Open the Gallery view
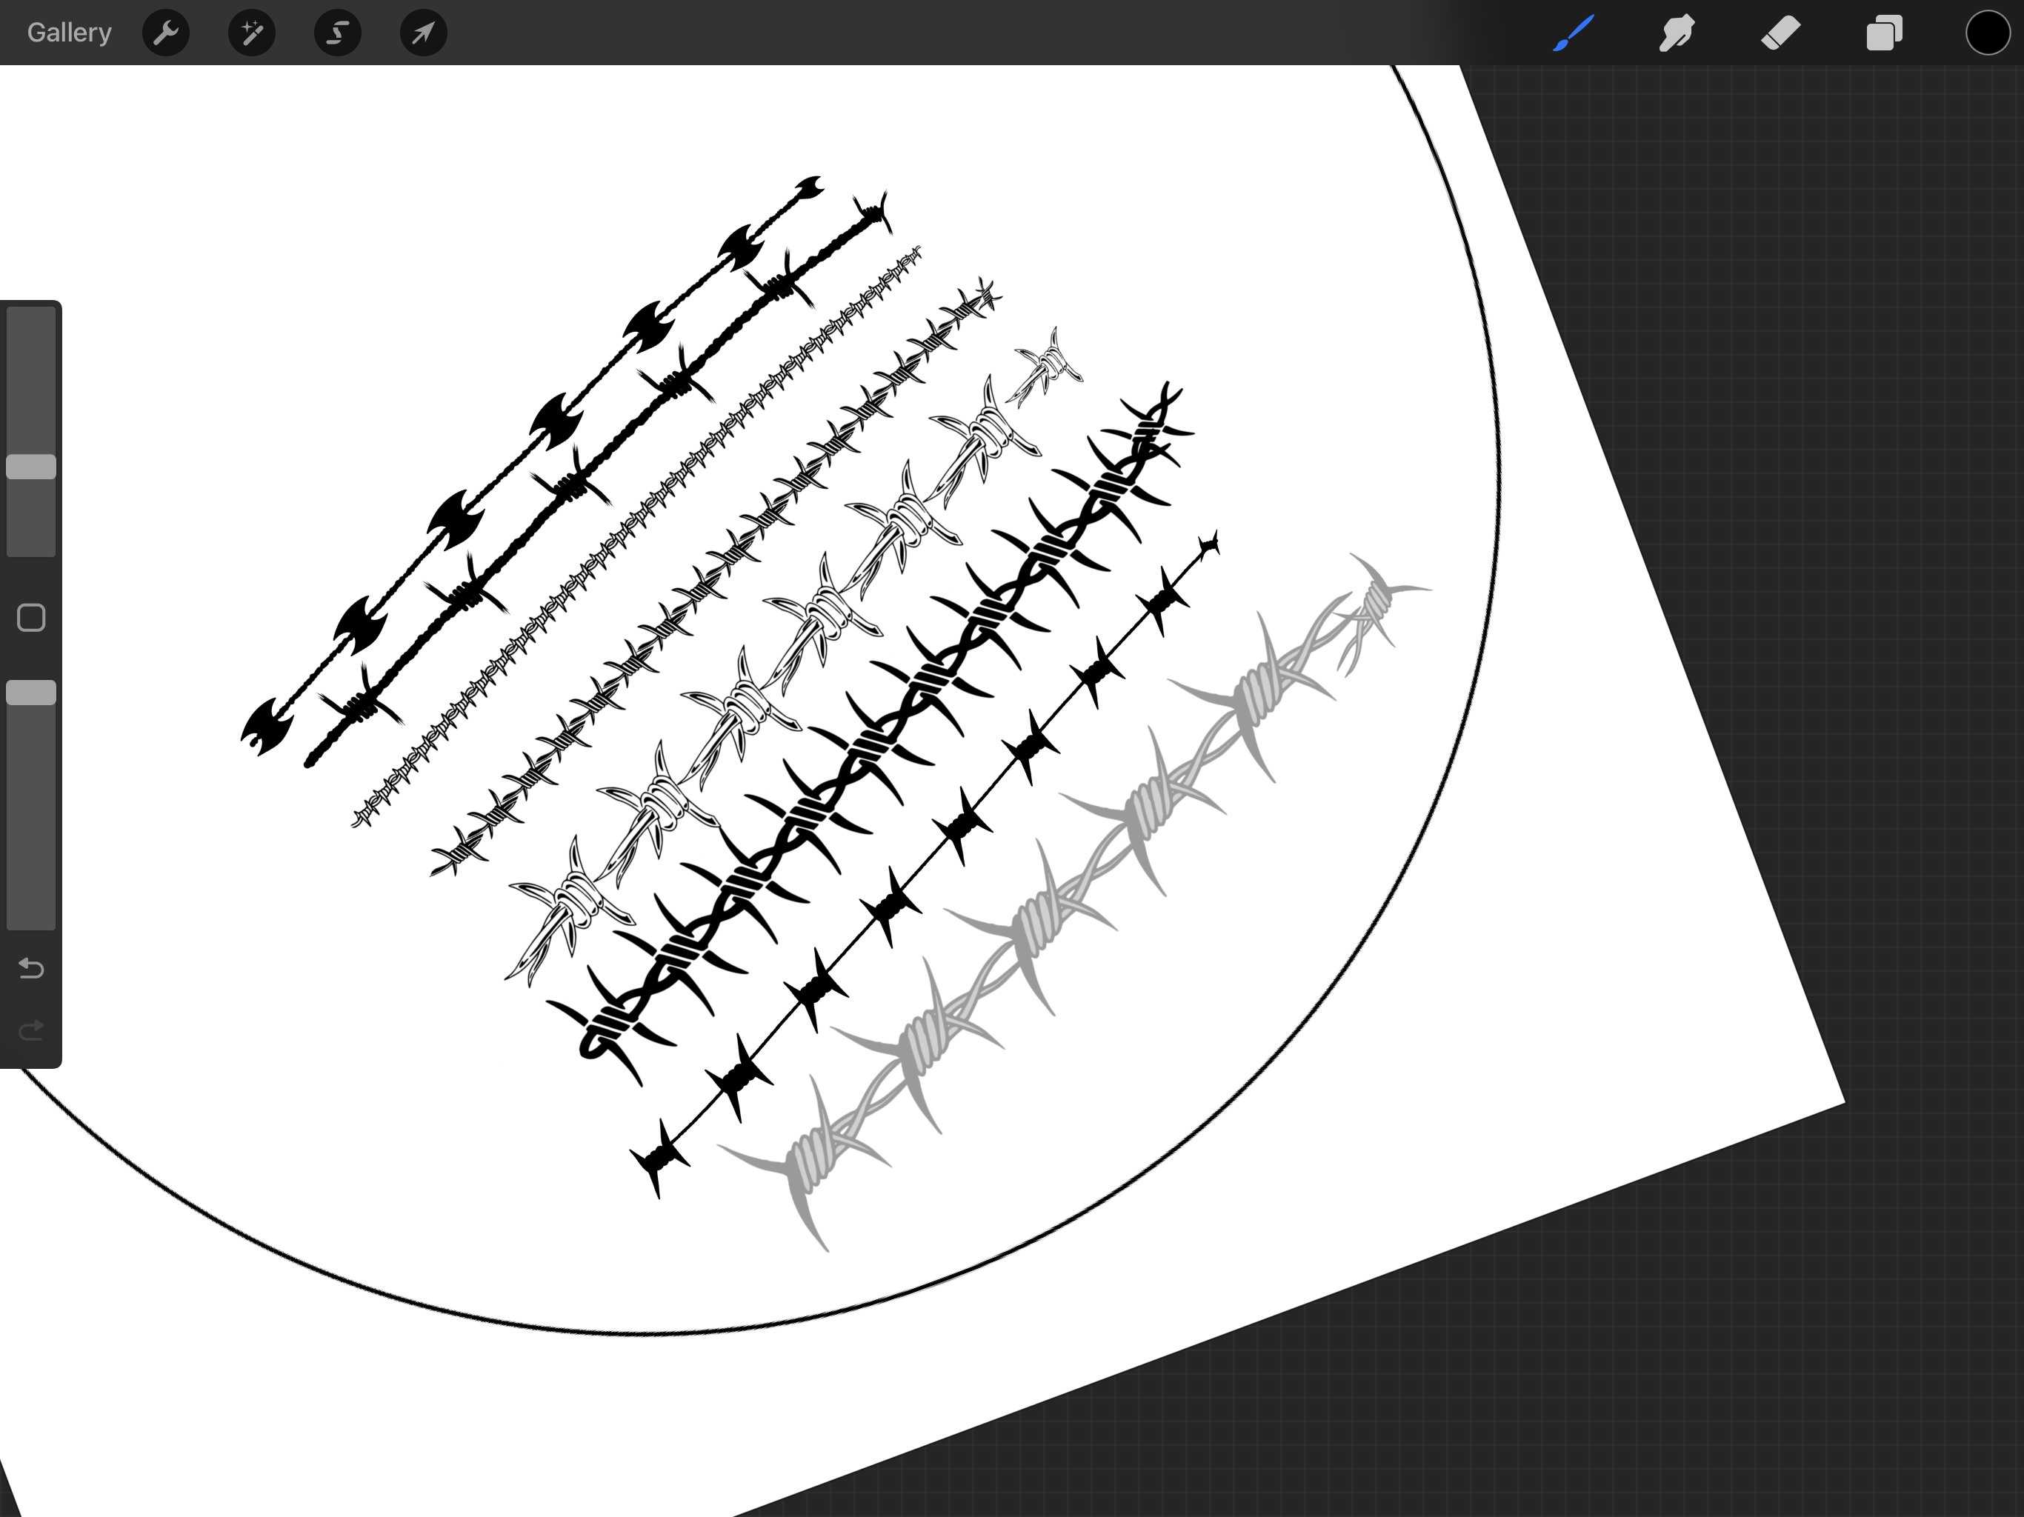The height and width of the screenshot is (1517, 2024). 69,33
